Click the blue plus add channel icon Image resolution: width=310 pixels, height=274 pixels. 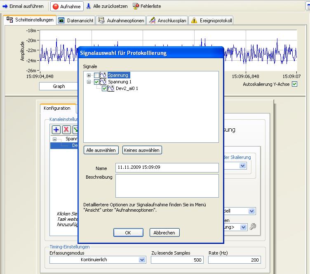point(56,130)
